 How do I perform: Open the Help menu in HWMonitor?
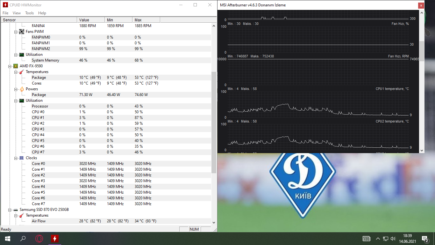coord(42,13)
